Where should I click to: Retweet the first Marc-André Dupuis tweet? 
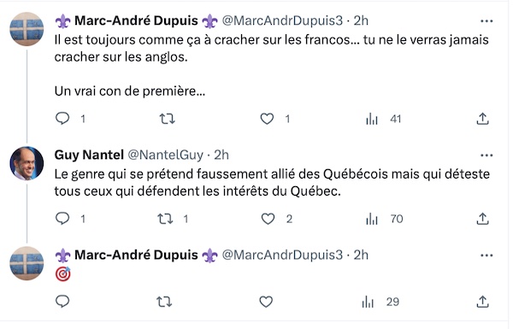[168, 119]
